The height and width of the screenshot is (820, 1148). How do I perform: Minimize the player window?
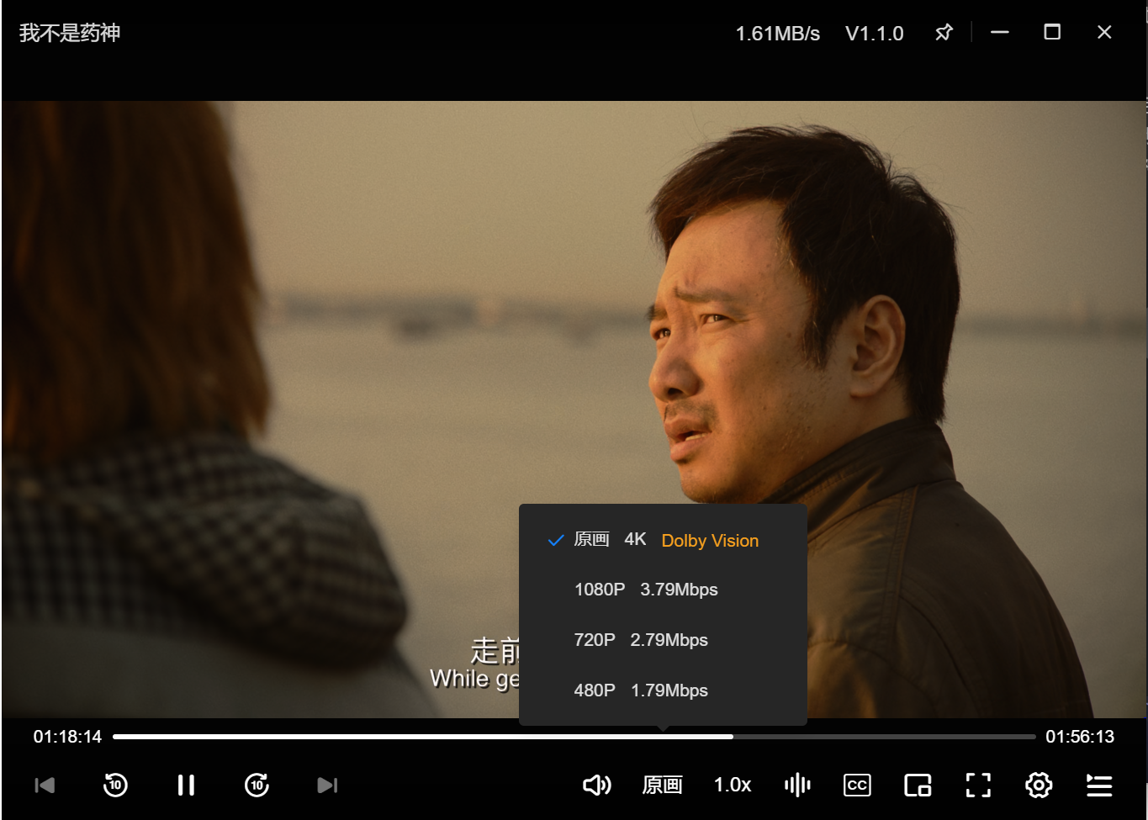(999, 33)
